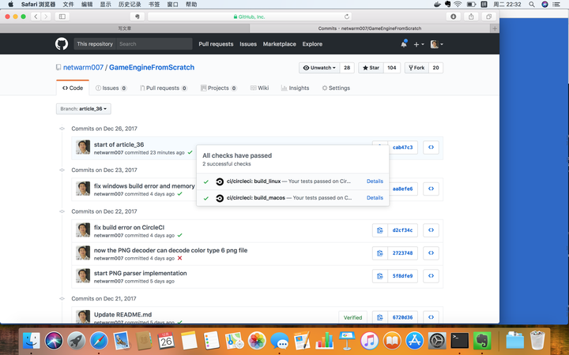Open commit 'start PNG parser implementation'
This screenshot has width=569, height=355.
point(141,273)
